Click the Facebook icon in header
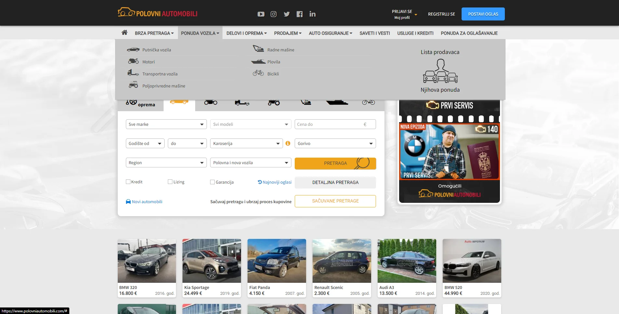This screenshot has height=314, width=619. coord(300,14)
